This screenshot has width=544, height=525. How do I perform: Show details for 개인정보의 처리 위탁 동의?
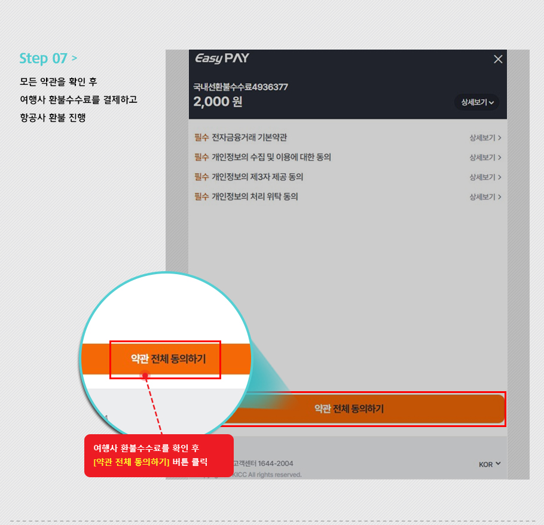pos(485,197)
